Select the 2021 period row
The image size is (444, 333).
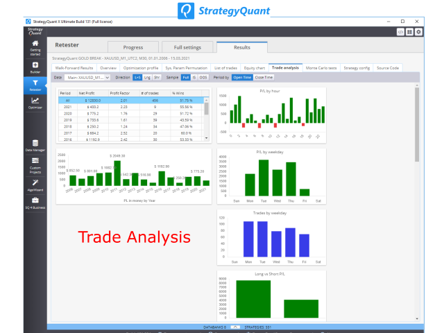131,107
